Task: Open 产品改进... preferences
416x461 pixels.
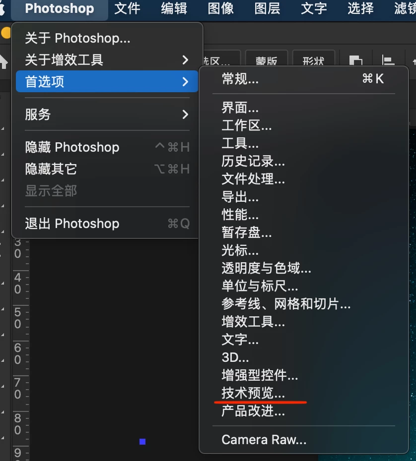Action: click(303, 411)
